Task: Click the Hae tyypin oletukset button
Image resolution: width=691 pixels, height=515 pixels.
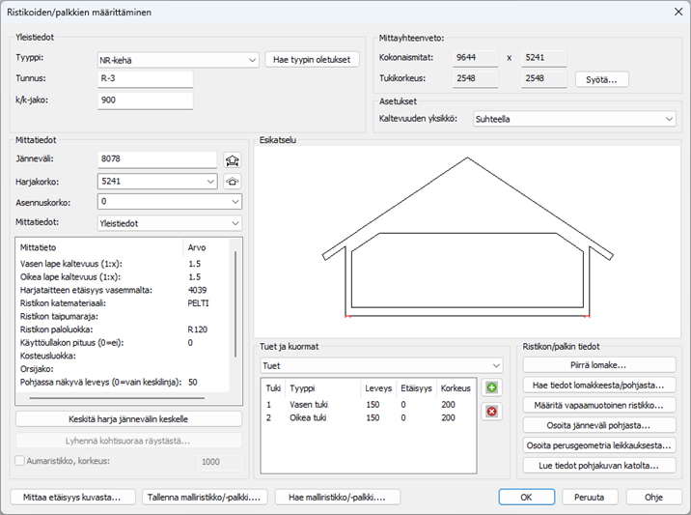Action: coord(312,60)
